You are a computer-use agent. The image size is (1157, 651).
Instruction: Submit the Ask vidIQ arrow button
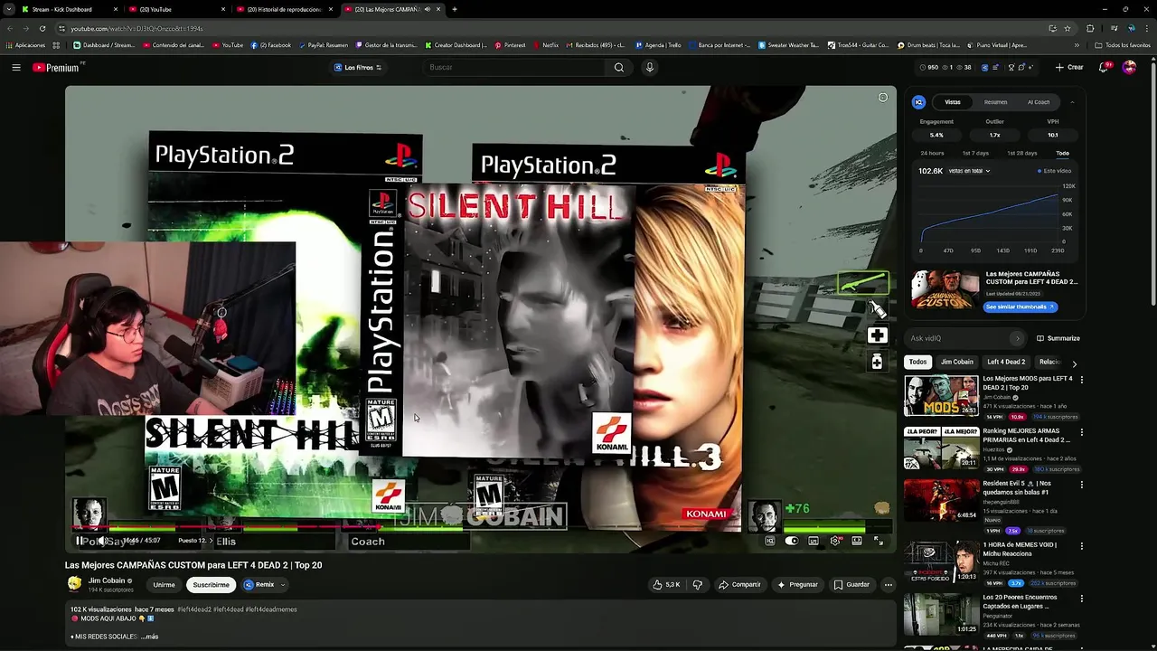point(1017,338)
